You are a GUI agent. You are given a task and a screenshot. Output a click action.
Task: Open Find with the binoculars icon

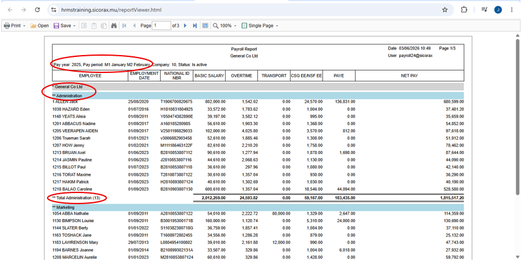coord(114,26)
